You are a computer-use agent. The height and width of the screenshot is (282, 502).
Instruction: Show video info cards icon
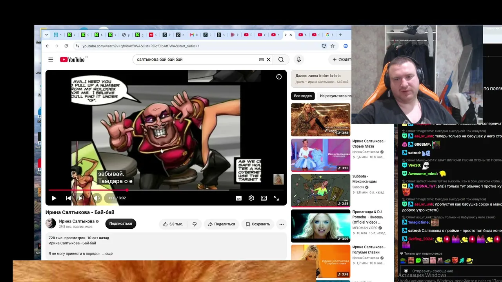pos(279,77)
